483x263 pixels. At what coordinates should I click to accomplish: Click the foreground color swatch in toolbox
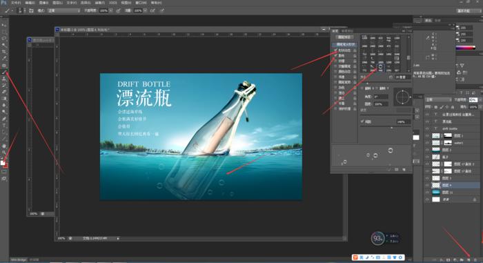coord(3,163)
